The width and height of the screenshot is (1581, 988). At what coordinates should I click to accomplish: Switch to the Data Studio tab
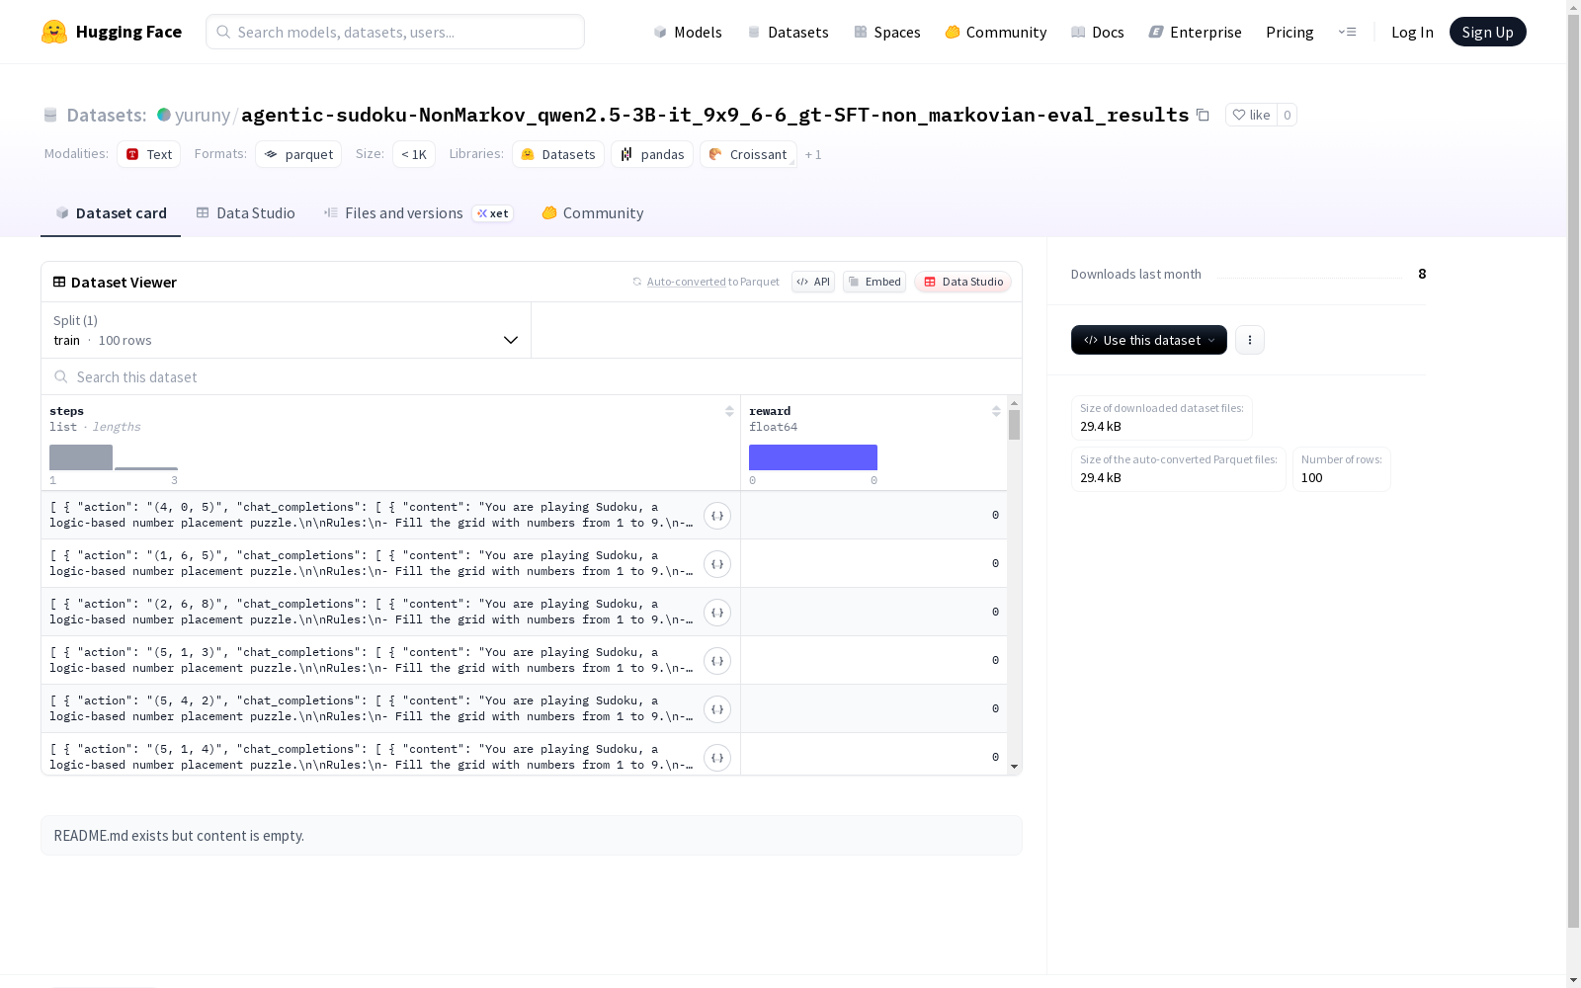tap(245, 213)
